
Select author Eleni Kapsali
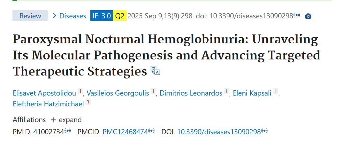(252, 93)
